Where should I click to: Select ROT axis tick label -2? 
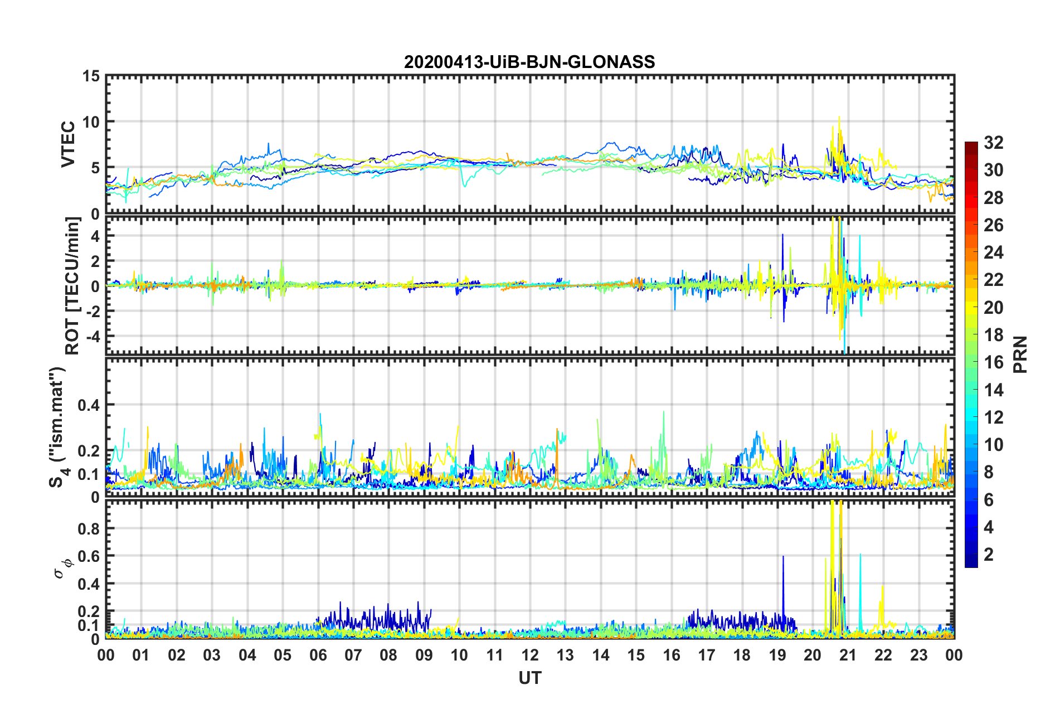93,311
